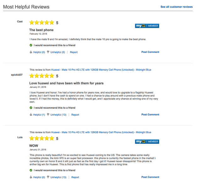Click thumbs-down icon on epickid37's review
The height and width of the screenshot is (187, 200).
48,115
